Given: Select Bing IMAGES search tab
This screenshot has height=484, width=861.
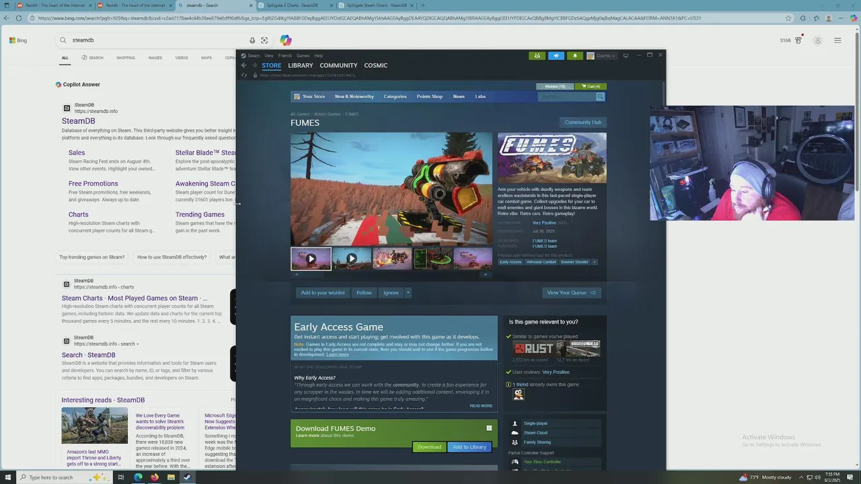Looking at the screenshot, I should [155, 58].
